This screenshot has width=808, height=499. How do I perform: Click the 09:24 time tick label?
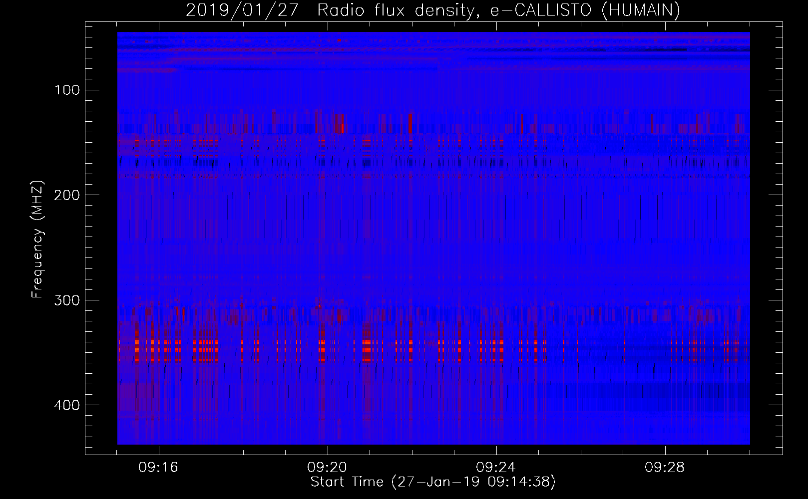(496, 468)
